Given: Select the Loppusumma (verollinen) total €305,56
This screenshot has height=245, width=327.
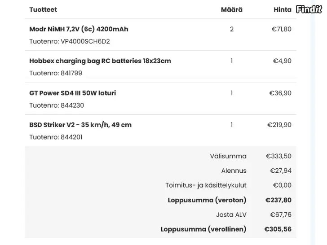Looking at the screenshot, I should (278, 229).
